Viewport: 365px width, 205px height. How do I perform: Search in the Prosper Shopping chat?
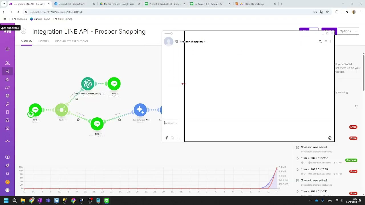[320, 42]
